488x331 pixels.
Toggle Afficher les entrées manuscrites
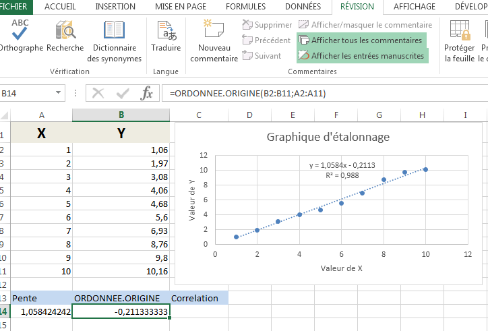362,56
